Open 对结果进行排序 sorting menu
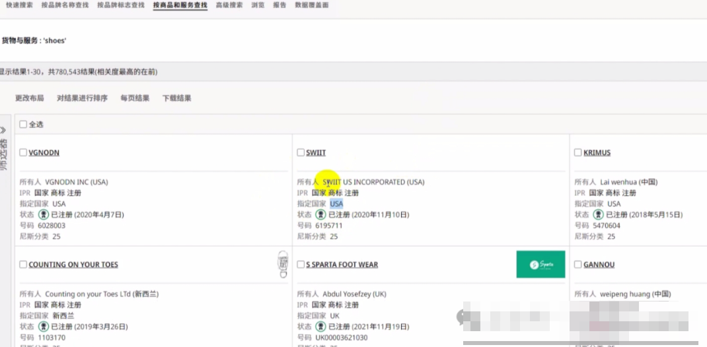The image size is (707, 347). [82, 98]
